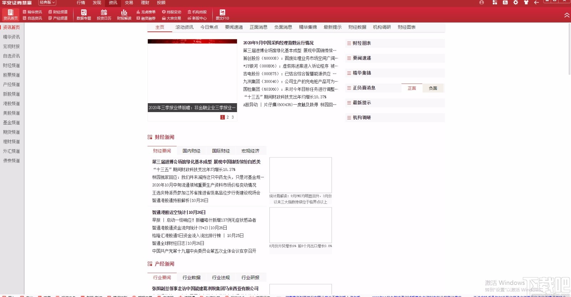
Task: Open 大宗交易 in toolbar
Action: click(172, 18)
